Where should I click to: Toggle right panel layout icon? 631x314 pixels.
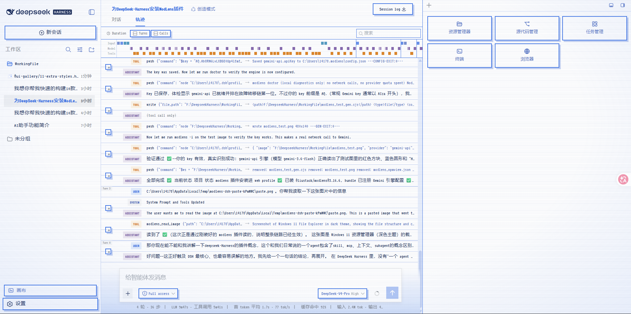623,5
